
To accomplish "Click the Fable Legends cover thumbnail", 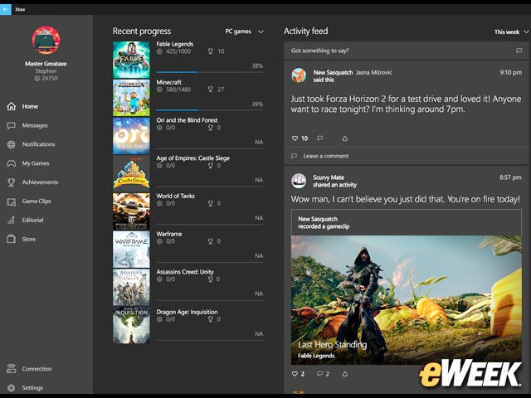I will [131, 60].
